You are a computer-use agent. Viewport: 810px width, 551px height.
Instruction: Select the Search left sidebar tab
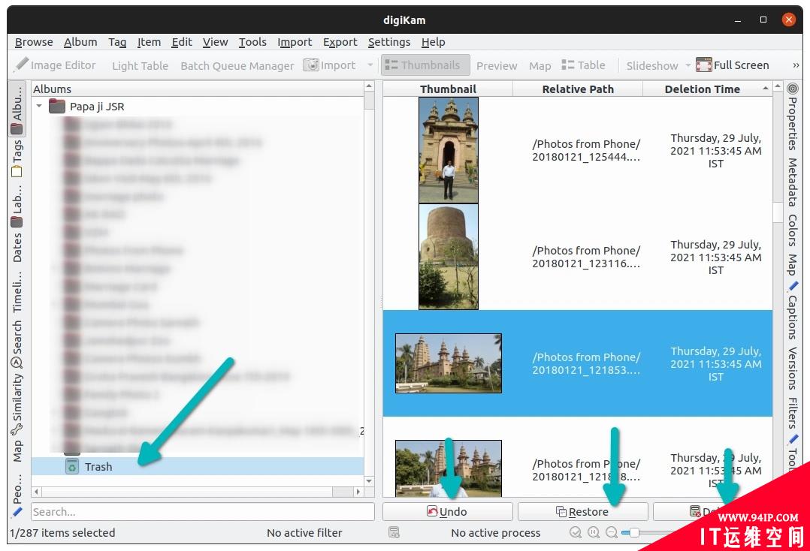pyautogui.click(x=17, y=344)
